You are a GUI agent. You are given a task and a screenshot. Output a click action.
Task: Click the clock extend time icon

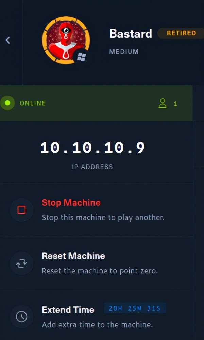click(x=22, y=317)
